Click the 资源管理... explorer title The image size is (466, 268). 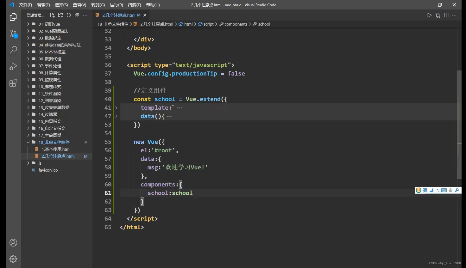click(35, 15)
